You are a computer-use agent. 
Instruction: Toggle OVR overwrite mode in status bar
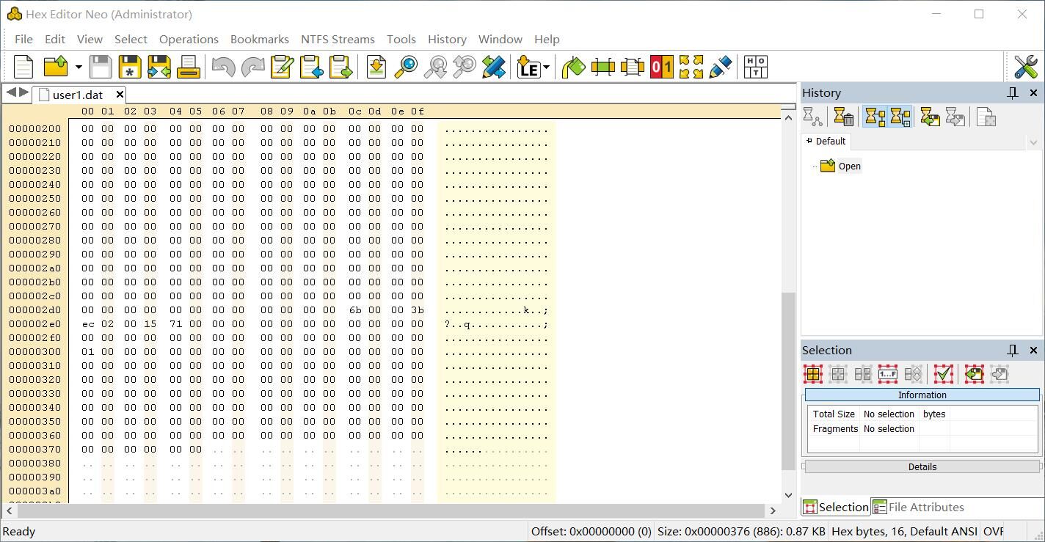point(993,531)
